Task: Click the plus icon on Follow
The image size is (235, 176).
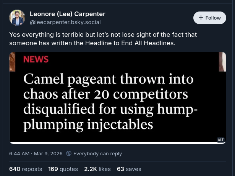Action: (x=201, y=18)
